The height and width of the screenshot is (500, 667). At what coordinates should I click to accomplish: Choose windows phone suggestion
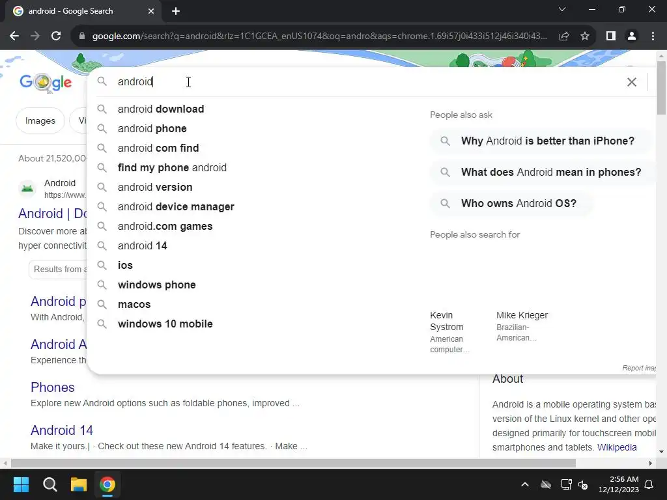157,285
